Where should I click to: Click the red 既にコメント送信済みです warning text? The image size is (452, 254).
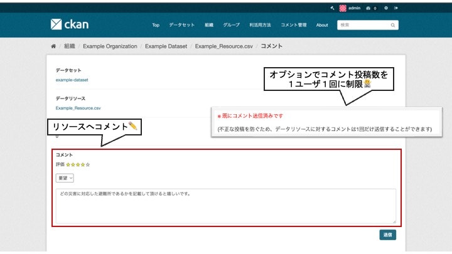tap(250, 116)
